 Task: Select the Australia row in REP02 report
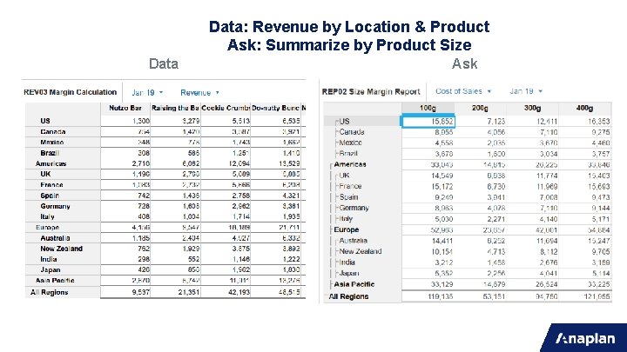point(353,241)
